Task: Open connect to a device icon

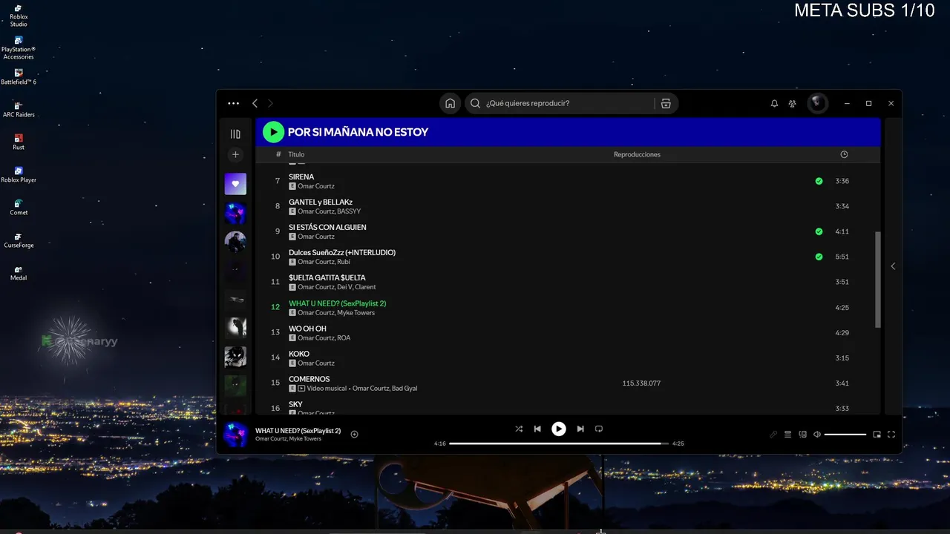Action: tap(802, 435)
